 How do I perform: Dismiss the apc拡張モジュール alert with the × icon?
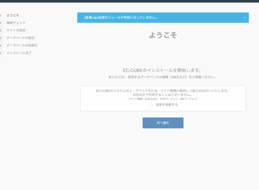(x=245, y=18)
